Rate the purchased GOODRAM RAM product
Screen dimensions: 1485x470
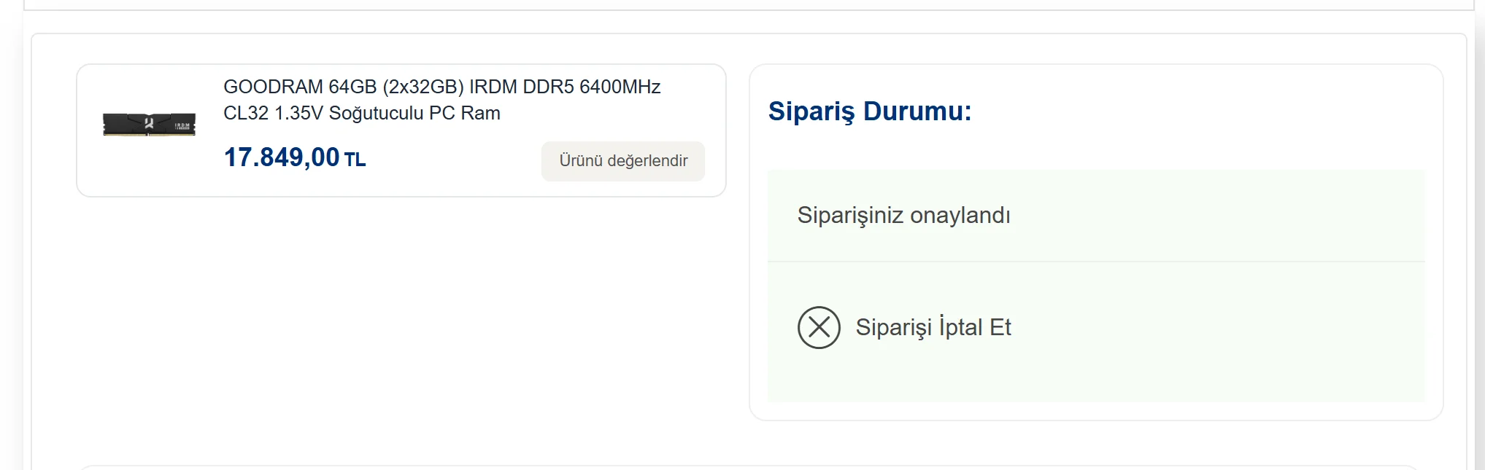[622, 161]
